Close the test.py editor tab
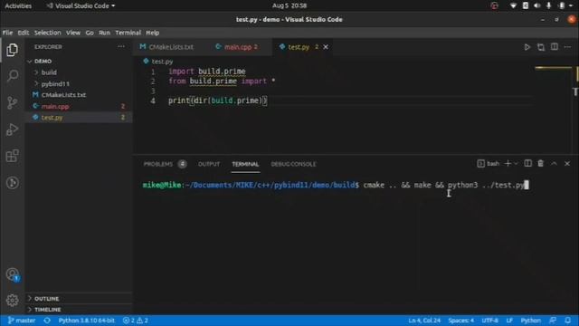 pos(326,47)
